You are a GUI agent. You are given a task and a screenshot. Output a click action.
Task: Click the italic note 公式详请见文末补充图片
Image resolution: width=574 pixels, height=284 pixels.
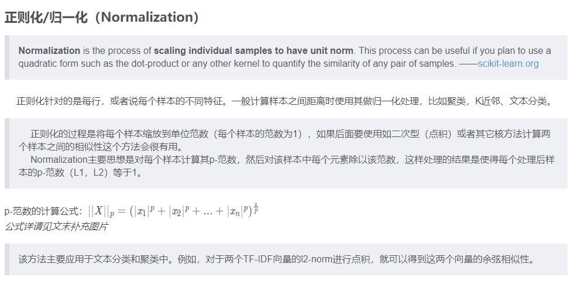(x=56, y=227)
